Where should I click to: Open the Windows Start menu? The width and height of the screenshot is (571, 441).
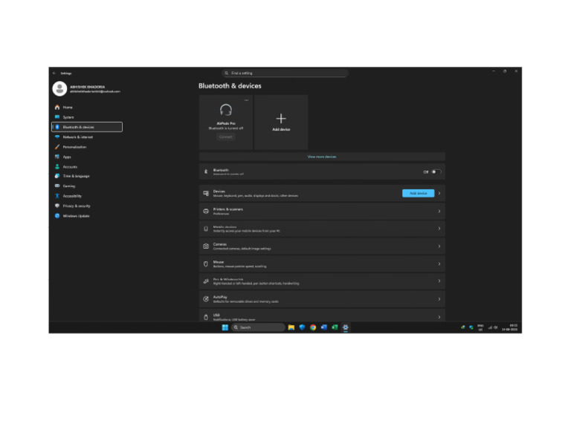tap(225, 327)
